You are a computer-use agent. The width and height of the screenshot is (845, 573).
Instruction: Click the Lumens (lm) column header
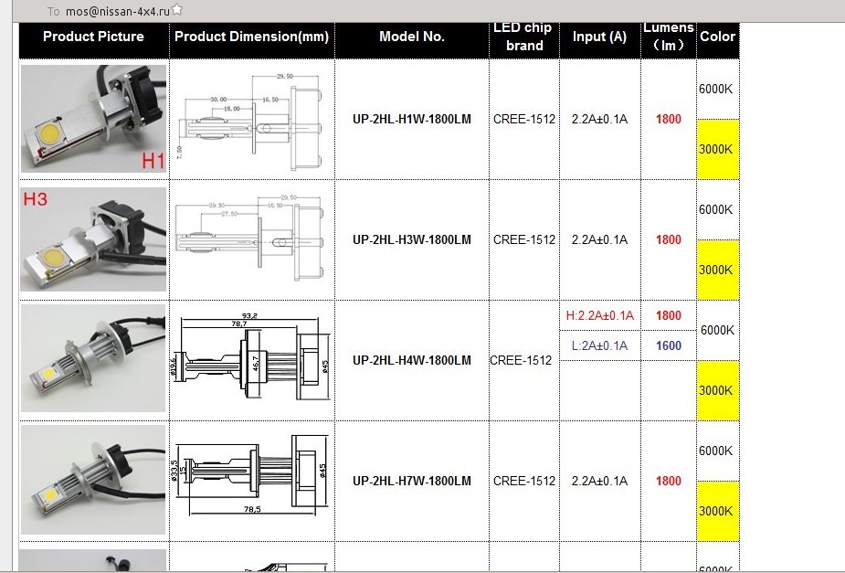669,37
